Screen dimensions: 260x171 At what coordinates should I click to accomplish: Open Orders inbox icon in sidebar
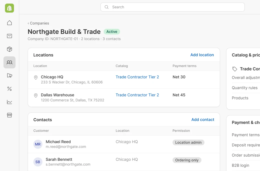coord(9,36)
